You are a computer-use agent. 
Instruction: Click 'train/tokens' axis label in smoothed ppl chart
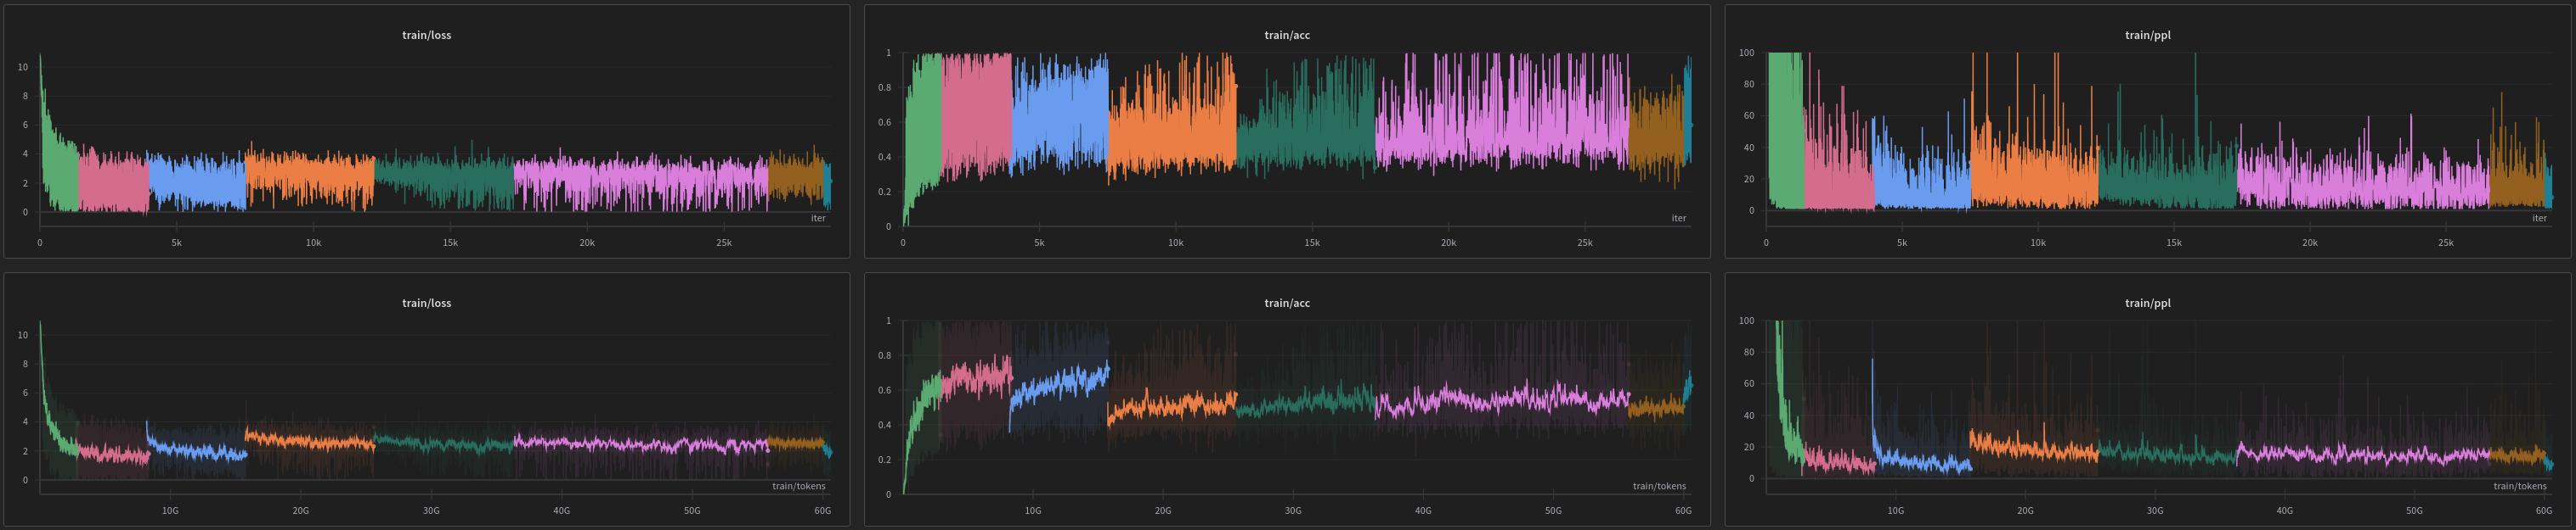[2519, 486]
